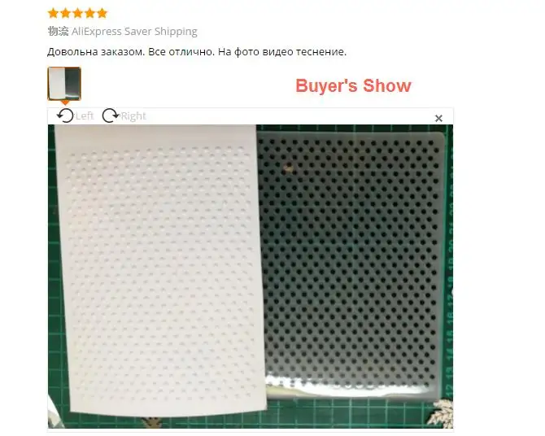The image size is (545, 436).
Task: Click the white embossed paper in the photo
Action: coord(160,271)
